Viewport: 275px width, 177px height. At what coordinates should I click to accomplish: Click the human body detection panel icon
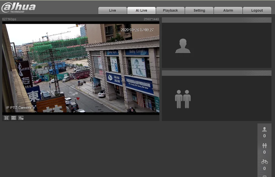(x=183, y=99)
